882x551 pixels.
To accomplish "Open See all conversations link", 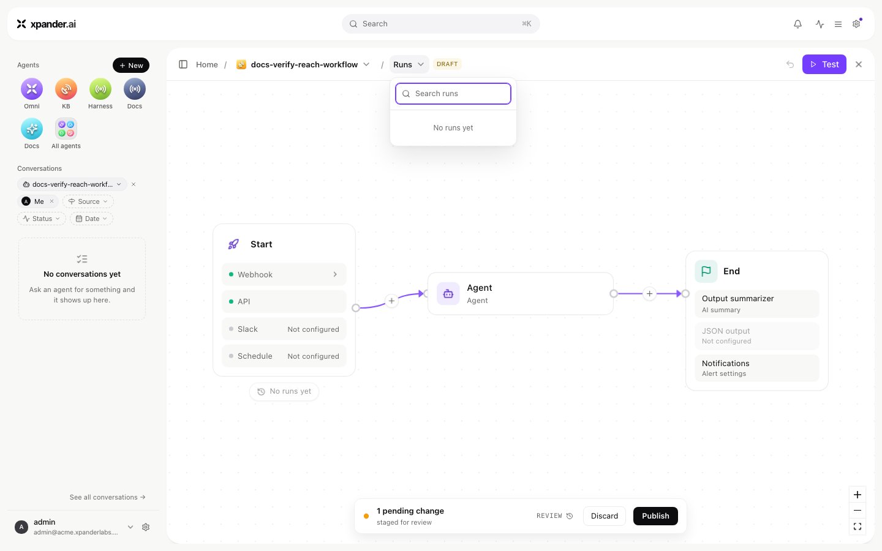I will pos(108,497).
